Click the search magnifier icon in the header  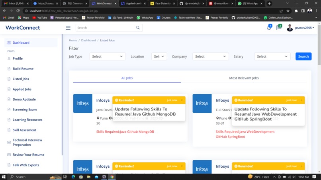138,28
